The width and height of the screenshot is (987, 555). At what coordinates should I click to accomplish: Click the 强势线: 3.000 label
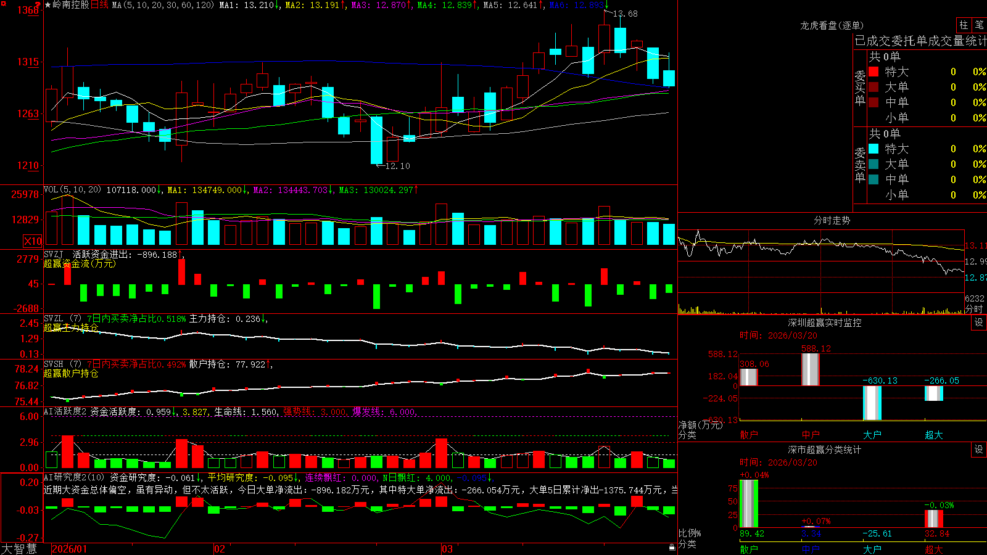point(315,411)
